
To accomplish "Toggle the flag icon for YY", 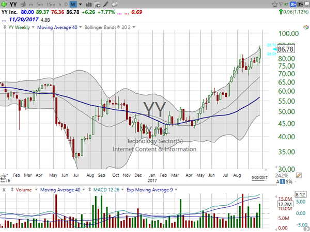I will click(281, 4).
